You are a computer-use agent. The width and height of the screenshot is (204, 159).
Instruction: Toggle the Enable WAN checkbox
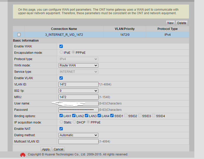pyautogui.click(x=61, y=46)
